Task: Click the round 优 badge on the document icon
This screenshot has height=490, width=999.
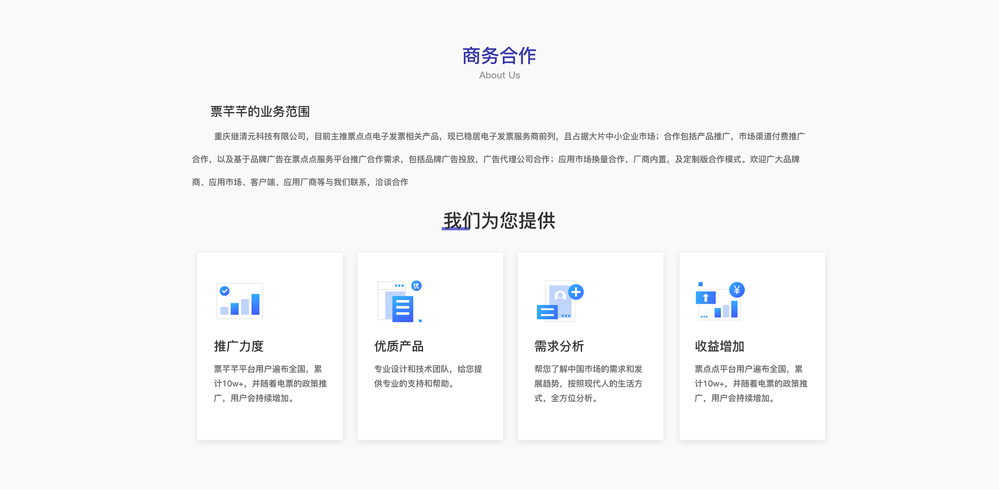Action: (x=416, y=286)
